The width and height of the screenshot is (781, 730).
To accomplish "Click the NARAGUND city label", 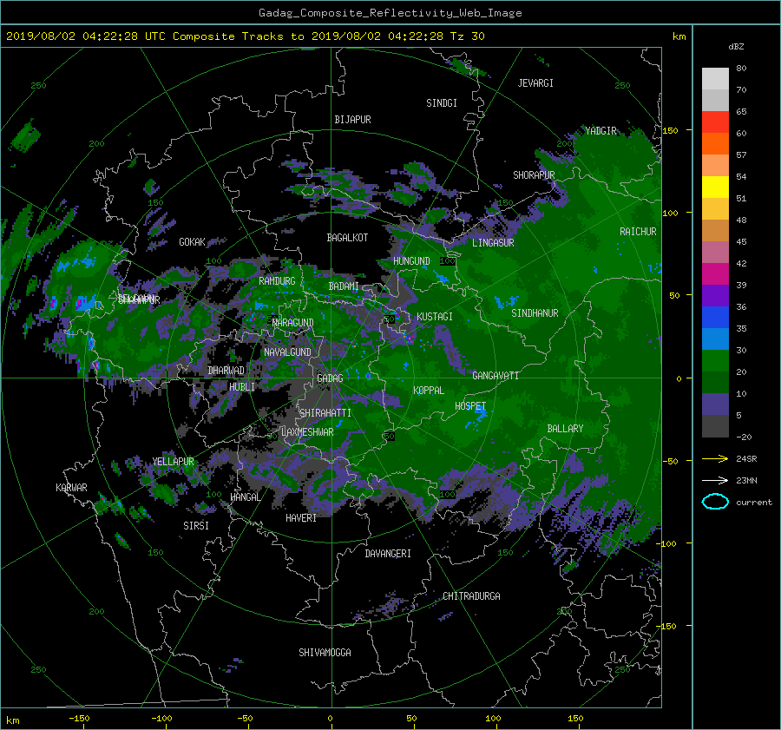I will pyautogui.click(x=293, y=322).
